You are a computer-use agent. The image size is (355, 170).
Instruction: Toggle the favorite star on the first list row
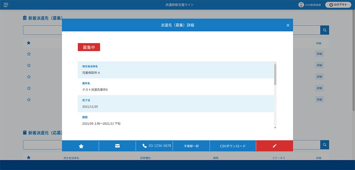pos(29,54)
